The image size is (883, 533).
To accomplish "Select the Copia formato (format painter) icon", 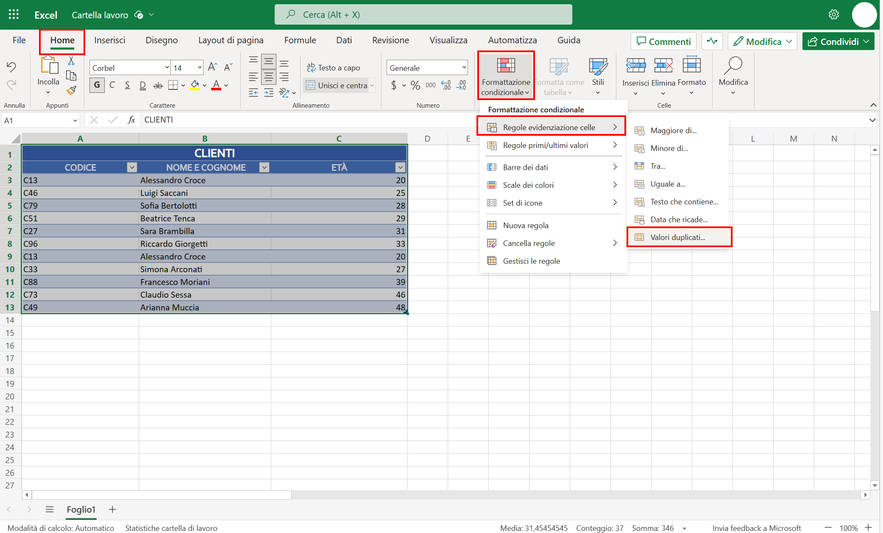I will click(x=71, y=91).
